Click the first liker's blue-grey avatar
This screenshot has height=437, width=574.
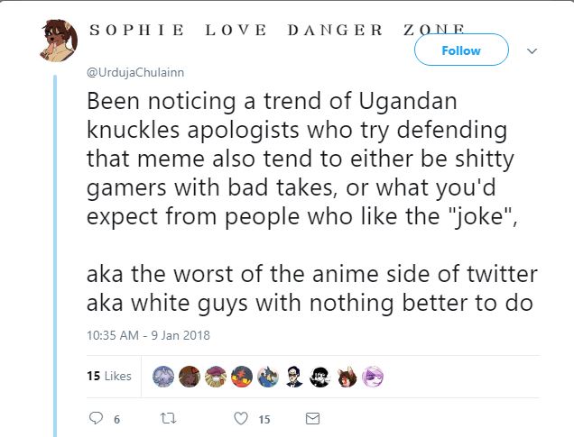(x=163, y=377)
